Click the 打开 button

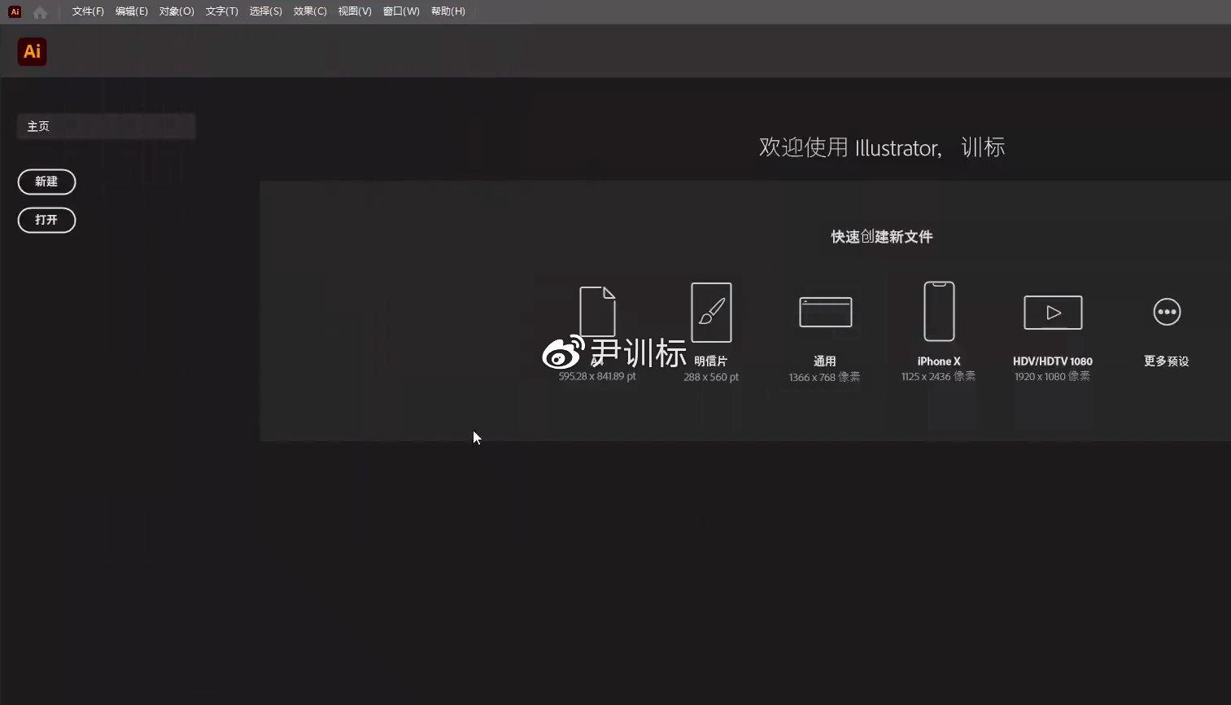tap(46, 220)
